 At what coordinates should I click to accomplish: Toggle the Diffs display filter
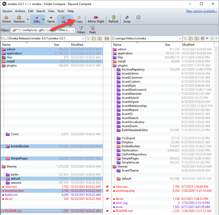click(x=37, y=19)
